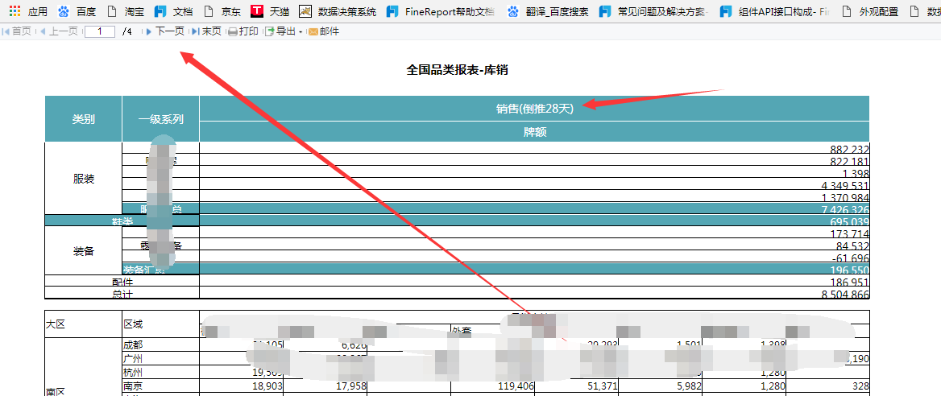Select the 成都 region cell
This screenshot has width=941, height=396.
tap(161, 345)
